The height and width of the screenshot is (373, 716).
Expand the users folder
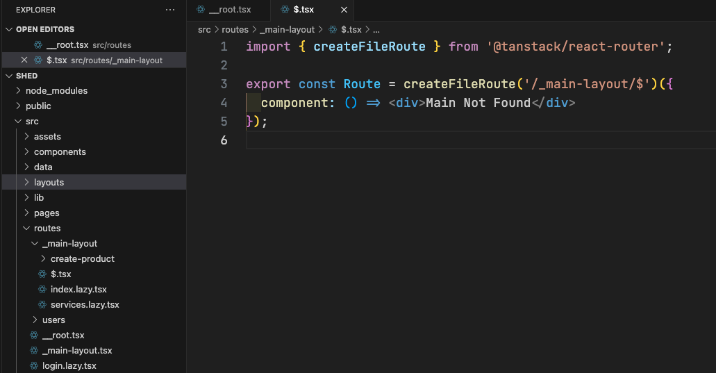[35, 320]
